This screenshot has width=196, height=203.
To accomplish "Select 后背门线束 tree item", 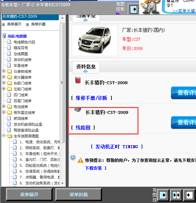I will [x=22, y=101].
